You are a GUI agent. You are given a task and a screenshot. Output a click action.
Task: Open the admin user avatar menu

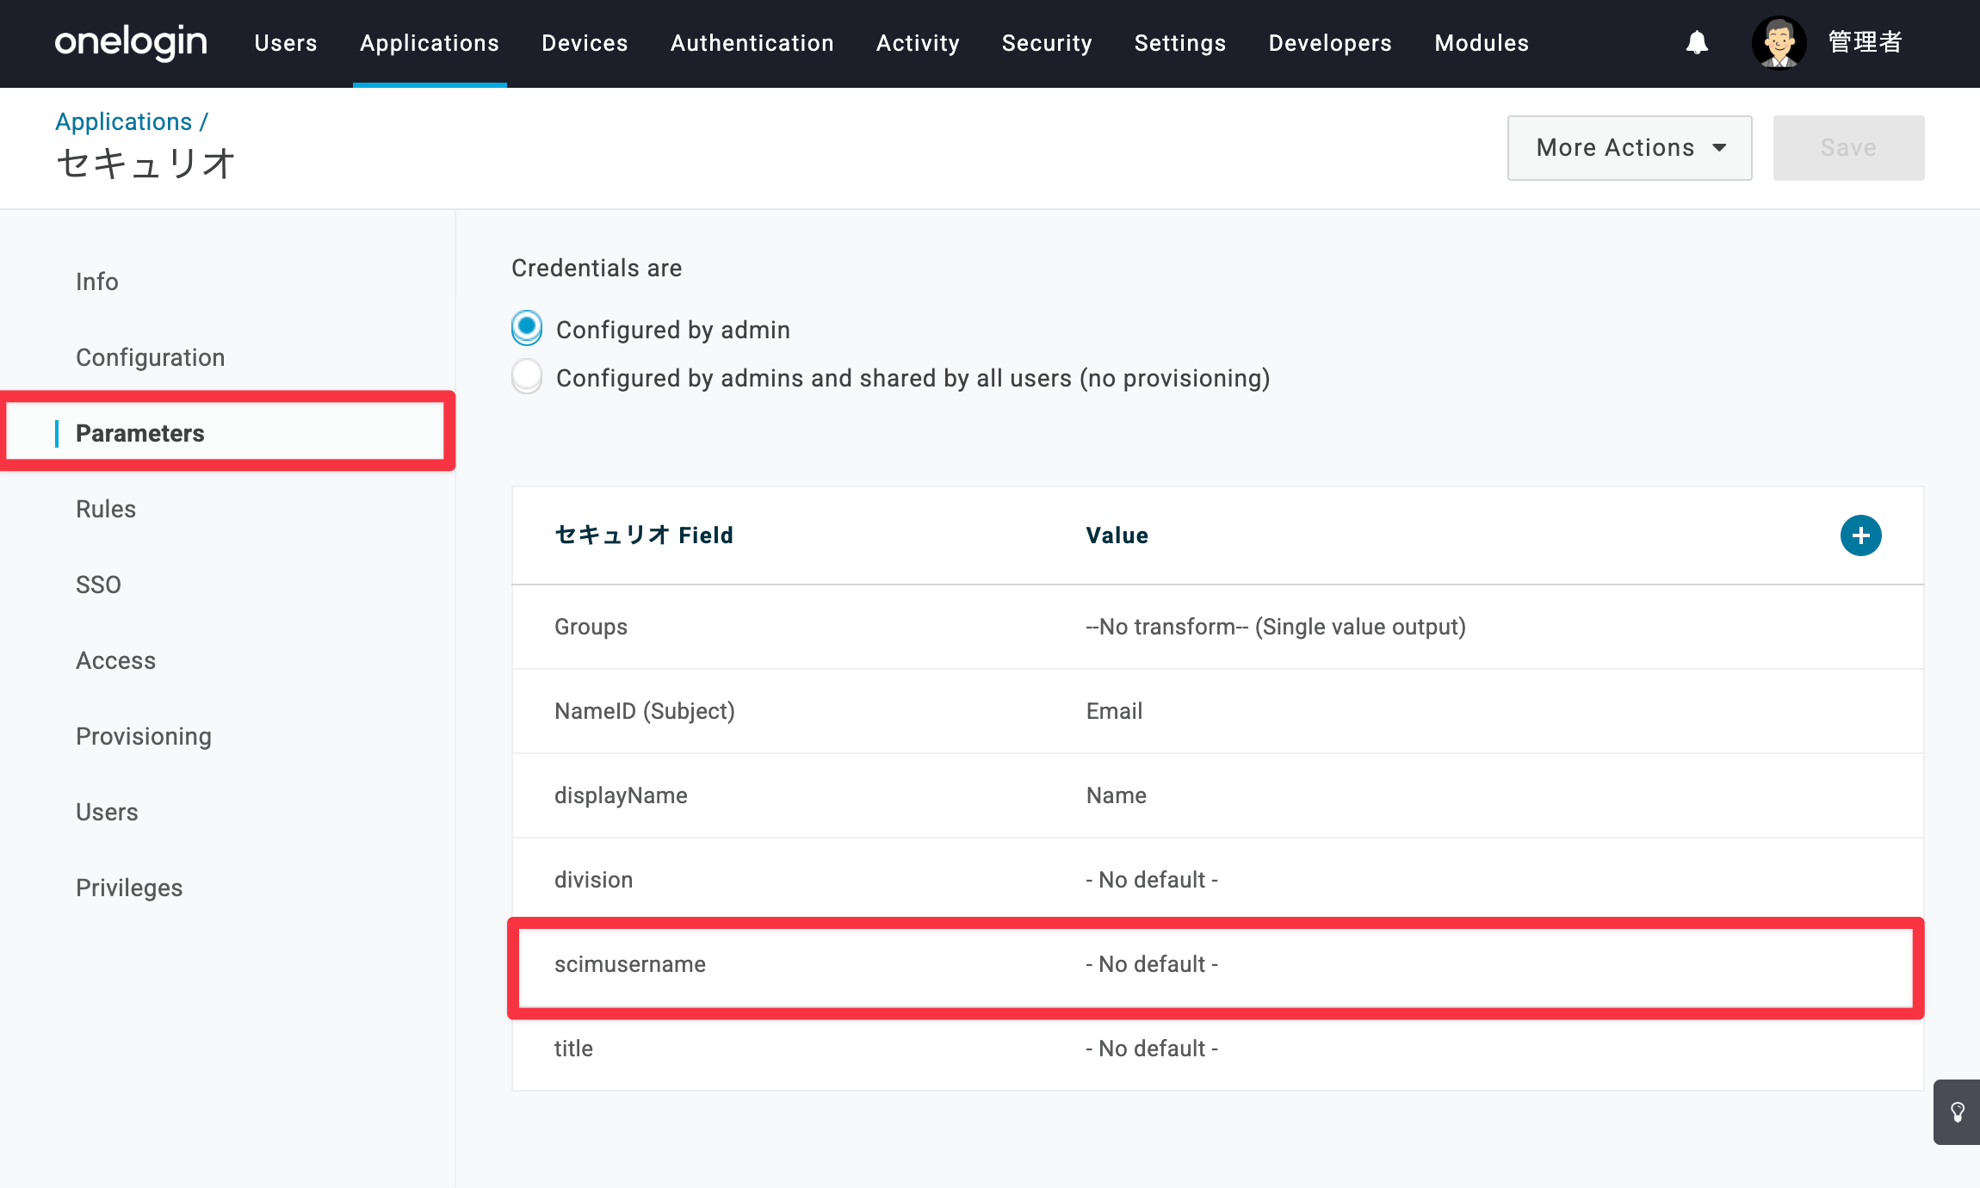click(1779, 42)
